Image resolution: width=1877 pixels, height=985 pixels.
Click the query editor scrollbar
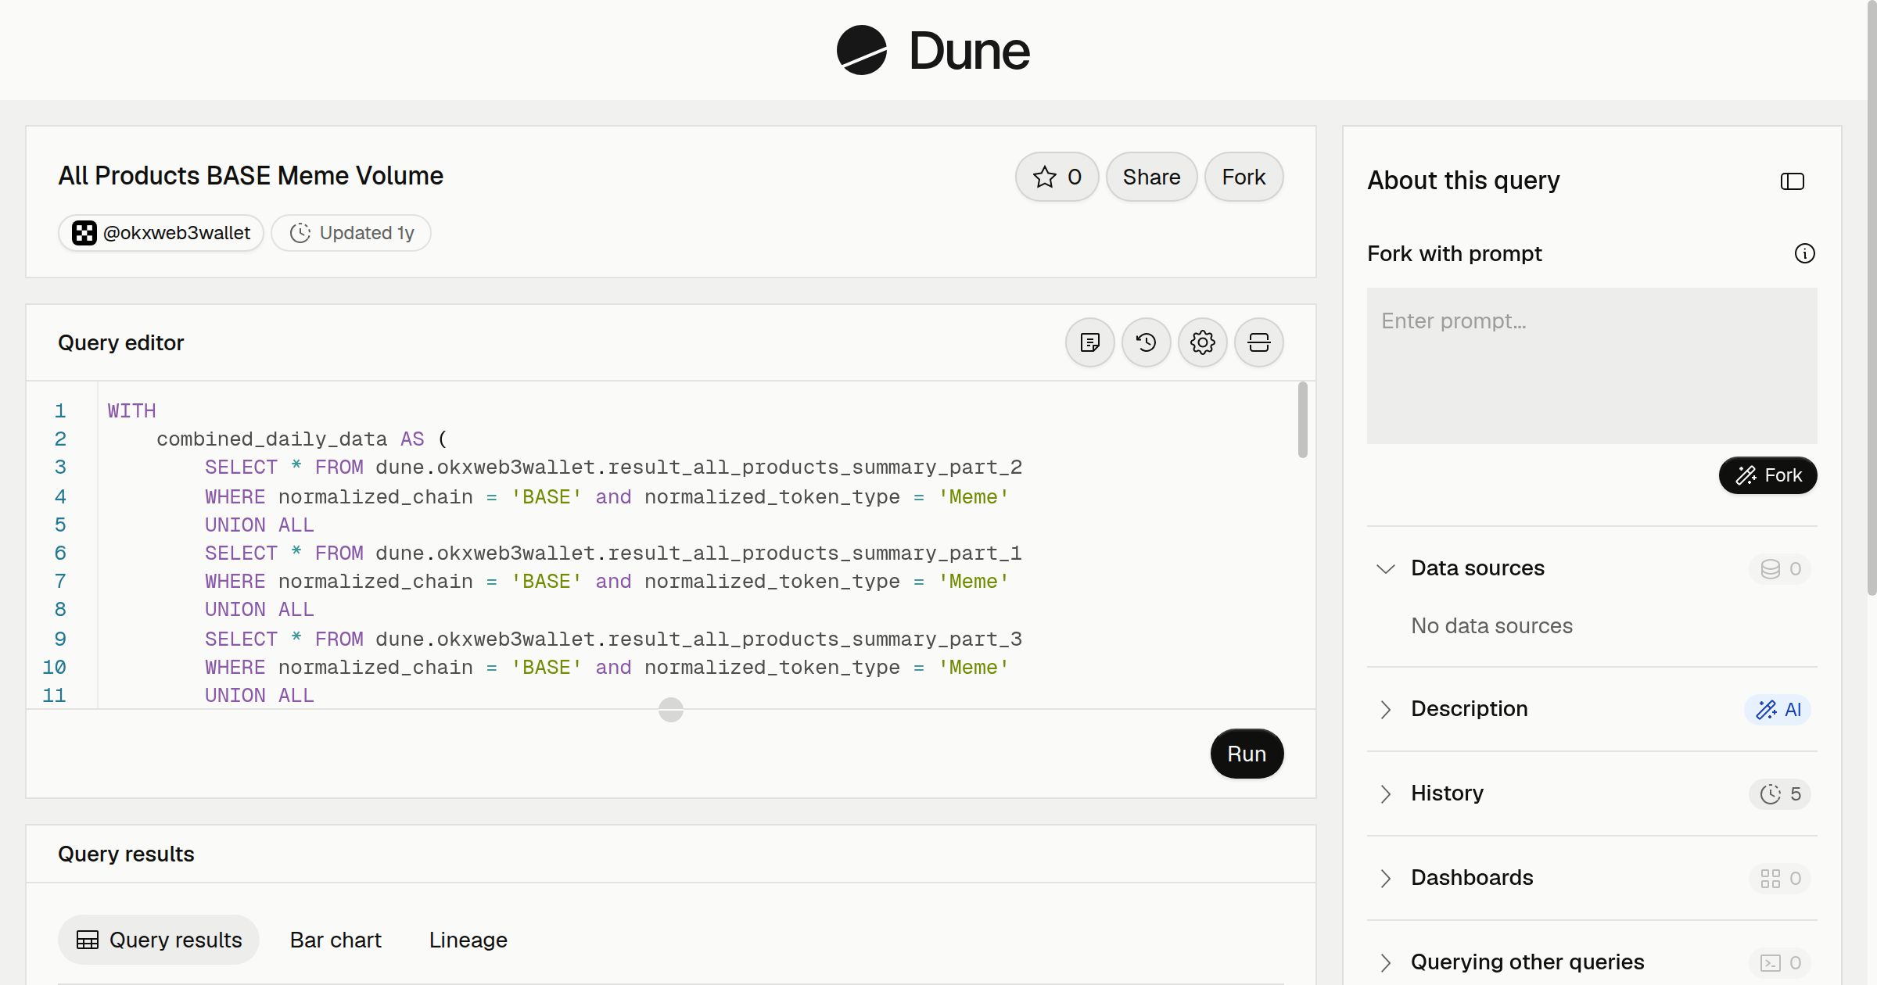pyautogui.click(x=1302, y=420)
